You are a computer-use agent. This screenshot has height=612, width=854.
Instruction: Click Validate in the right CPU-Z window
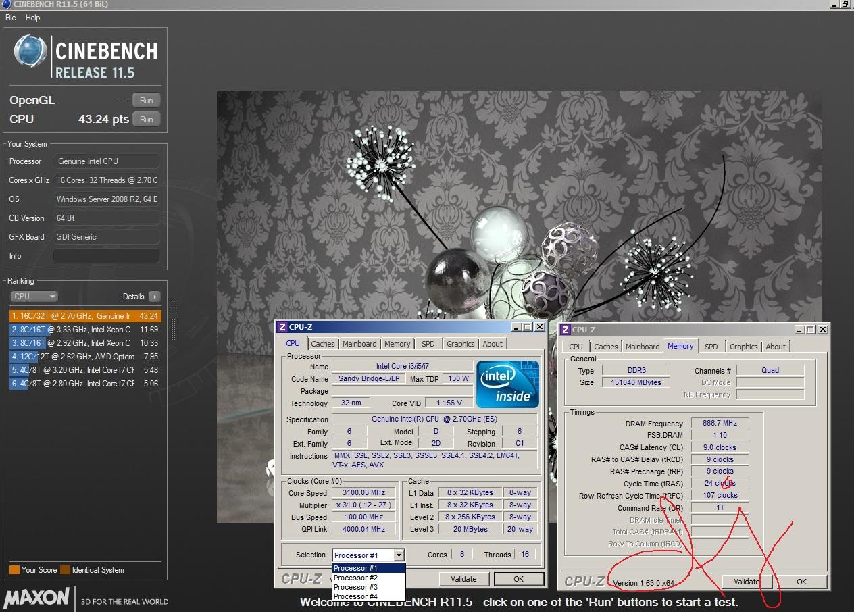click(747, 582)
